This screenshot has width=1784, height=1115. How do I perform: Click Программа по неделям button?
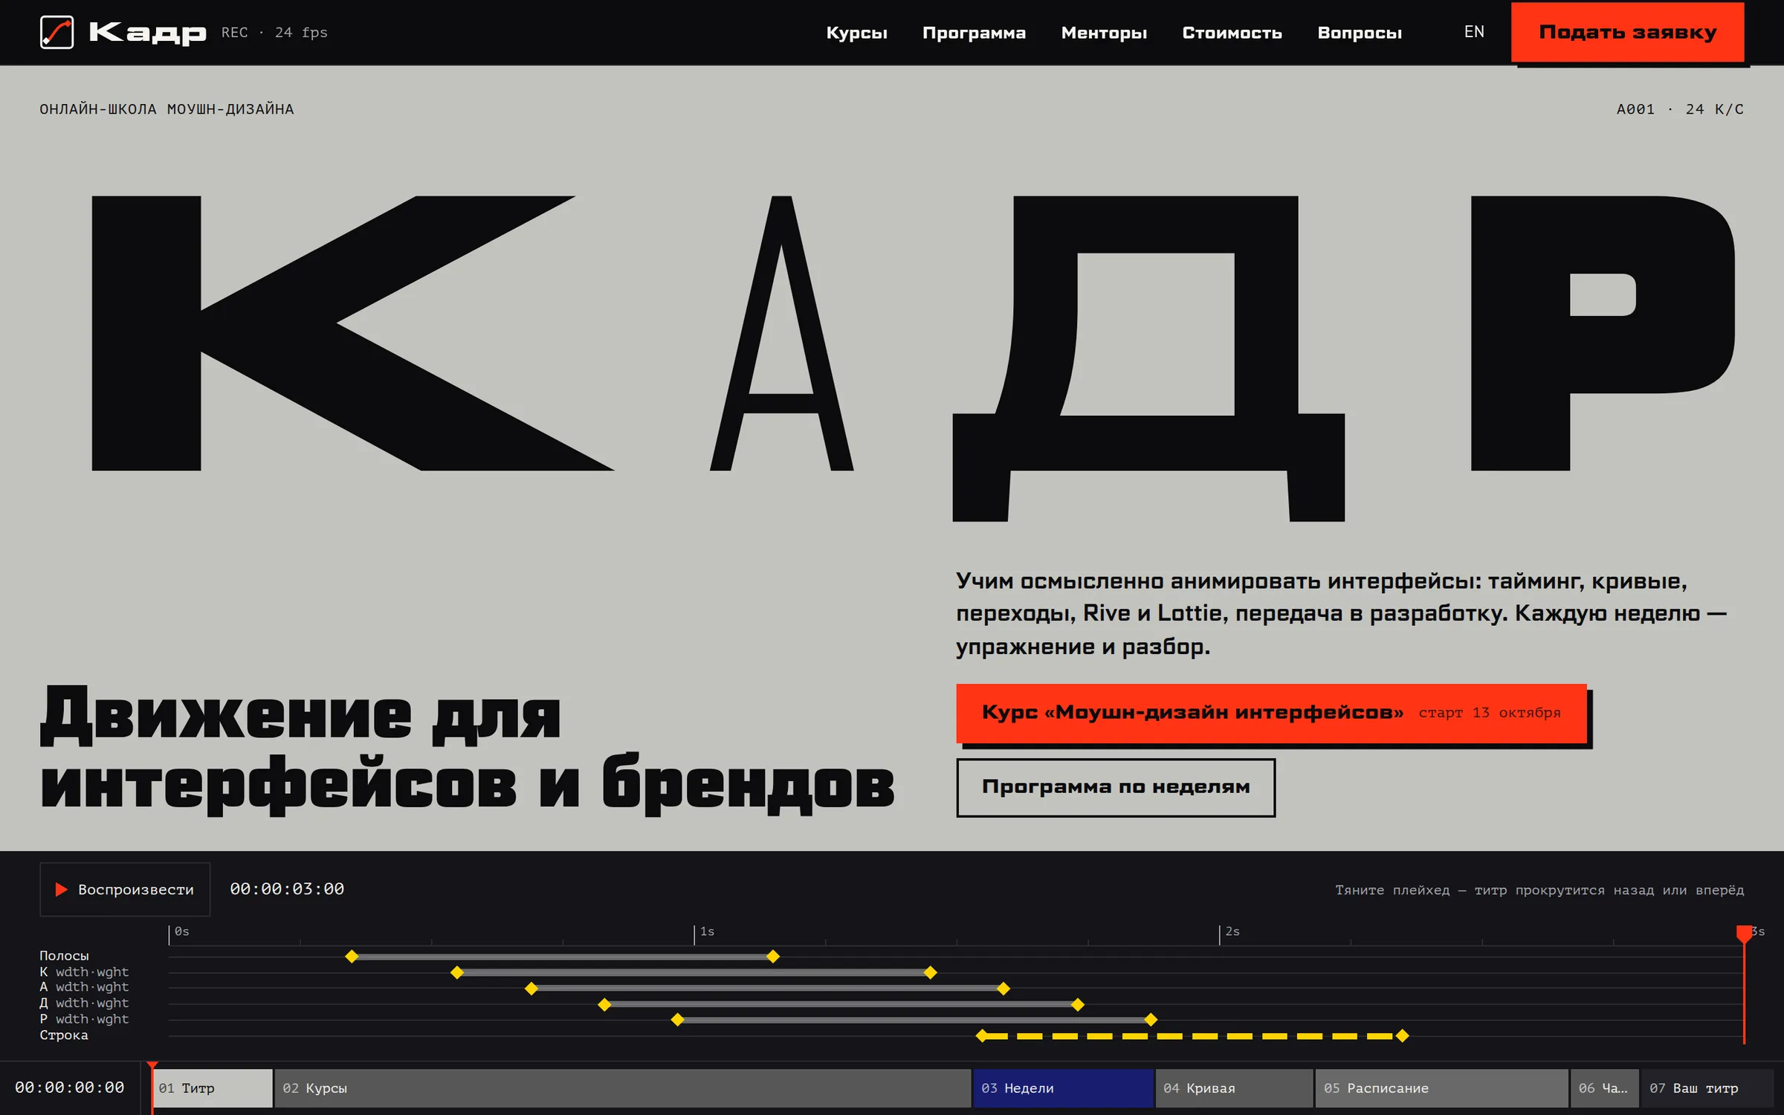click(1116, 787)
